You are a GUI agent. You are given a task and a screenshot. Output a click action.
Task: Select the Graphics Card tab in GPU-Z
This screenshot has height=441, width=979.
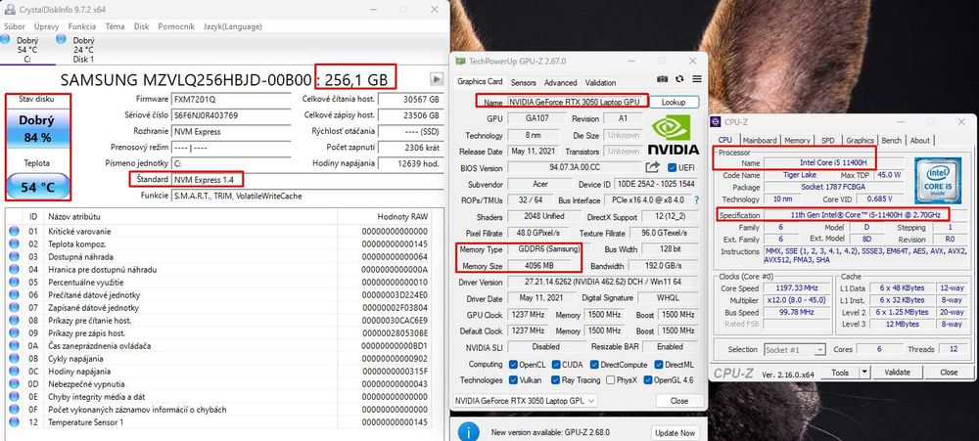480,82
